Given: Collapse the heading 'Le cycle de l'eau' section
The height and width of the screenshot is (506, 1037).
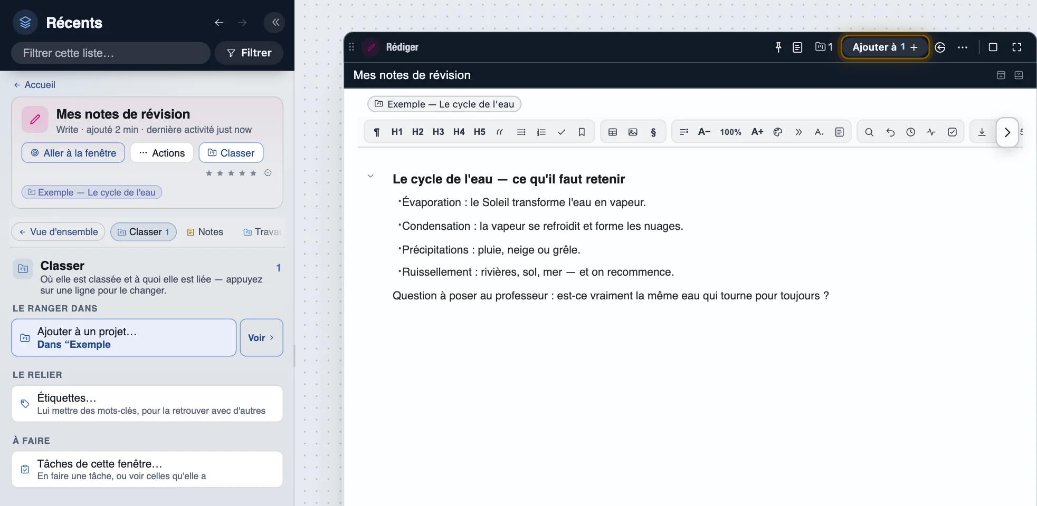Looking at the screenshot, I should point(370,176).
